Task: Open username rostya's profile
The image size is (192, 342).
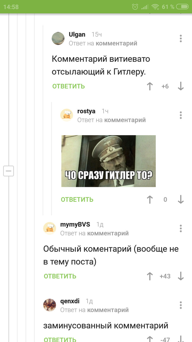Action: tap(86, 111)
